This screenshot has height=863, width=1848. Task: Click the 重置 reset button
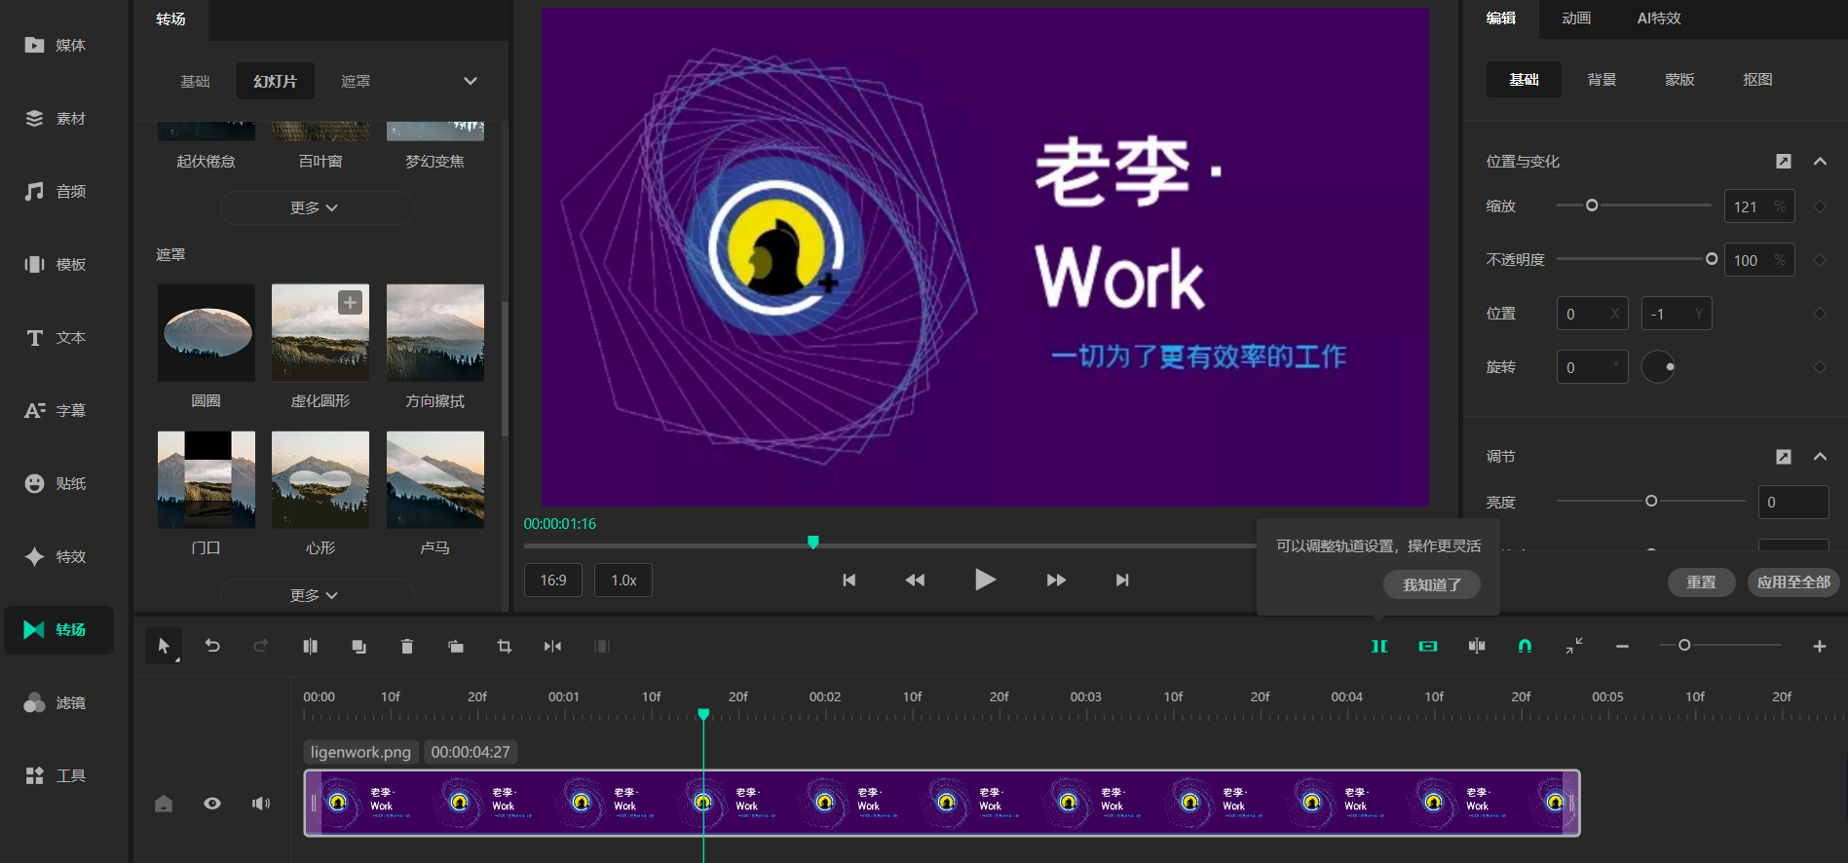(1701, 582)
